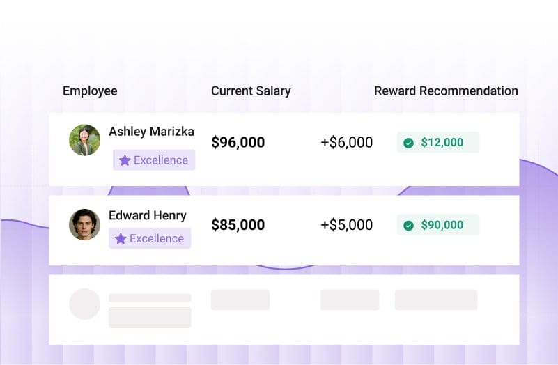Click the +$6,000 raise amount
Screen dimensions: 558x365
(346, 143)
